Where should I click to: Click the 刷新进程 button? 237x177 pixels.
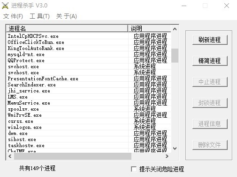[210, 40]
